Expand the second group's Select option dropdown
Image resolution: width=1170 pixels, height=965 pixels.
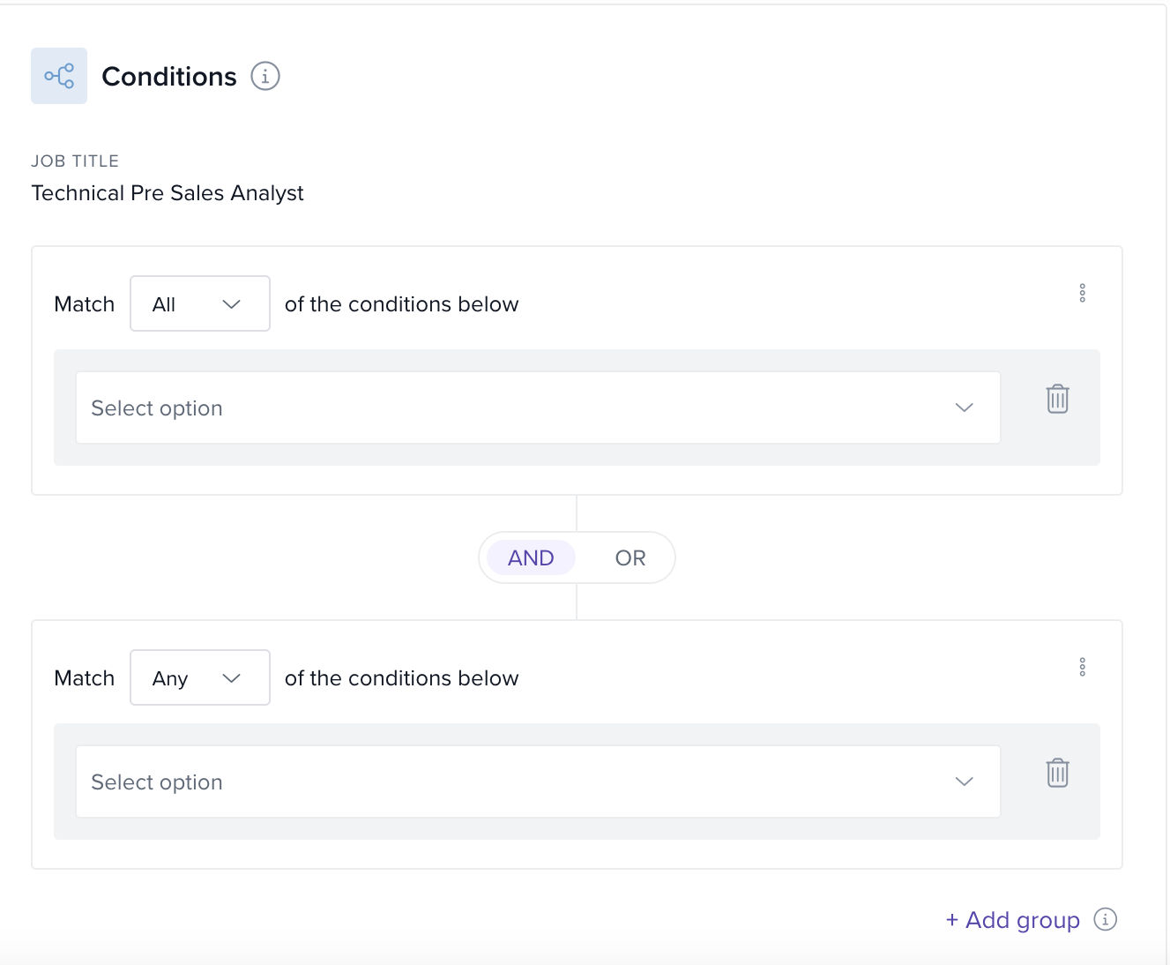tap(537, 782)
